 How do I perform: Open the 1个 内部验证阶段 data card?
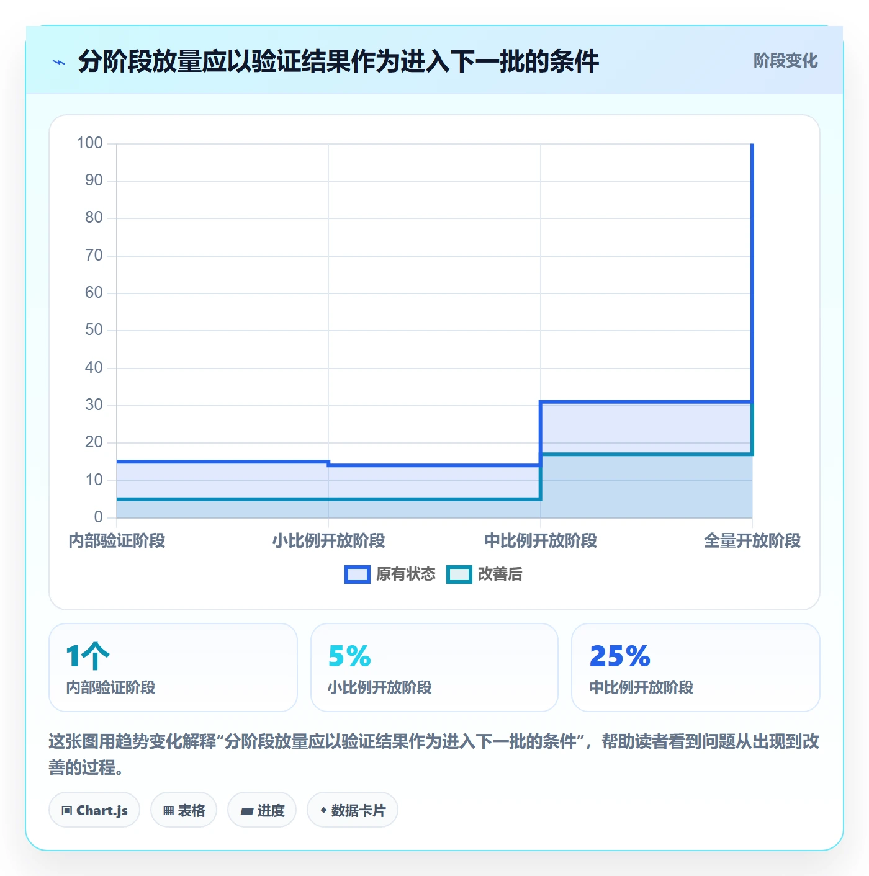pyautogui.click(x=173, y=668)
